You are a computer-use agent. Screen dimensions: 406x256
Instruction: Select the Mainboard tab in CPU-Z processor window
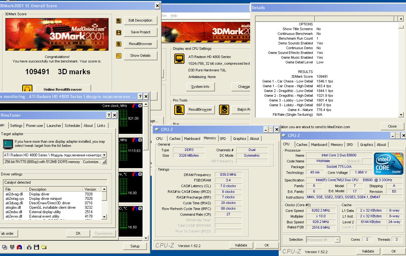pyautogui.click(x=319, y=145)
